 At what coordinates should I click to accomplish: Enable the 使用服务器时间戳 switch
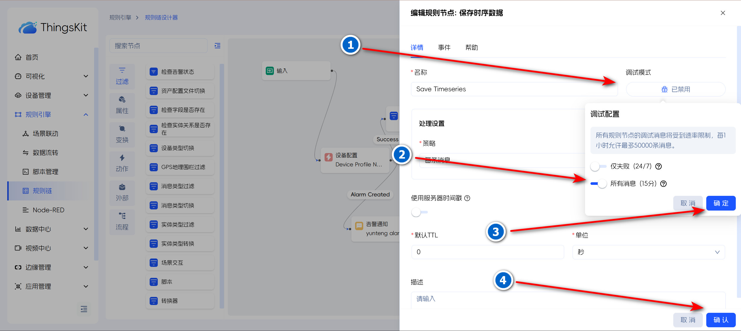[x=419, y=212]
